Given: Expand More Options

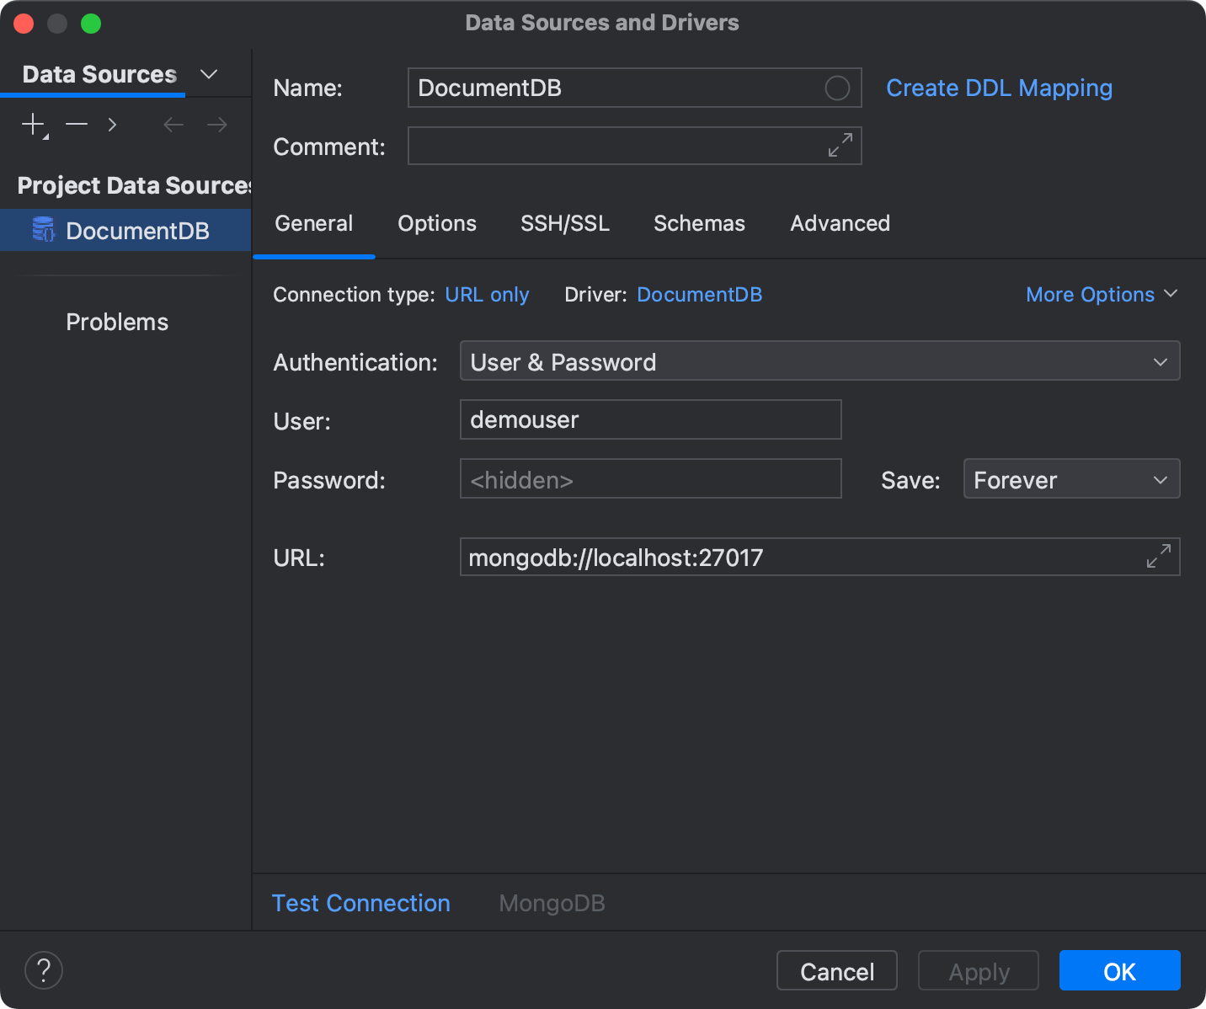Looking at the screenshot, I should tap(1102, 294).
